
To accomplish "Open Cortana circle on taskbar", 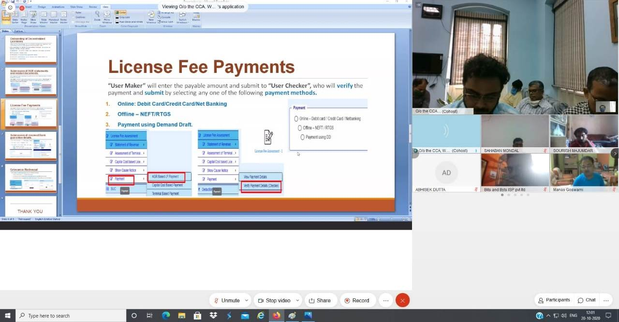I will [134, 316].
